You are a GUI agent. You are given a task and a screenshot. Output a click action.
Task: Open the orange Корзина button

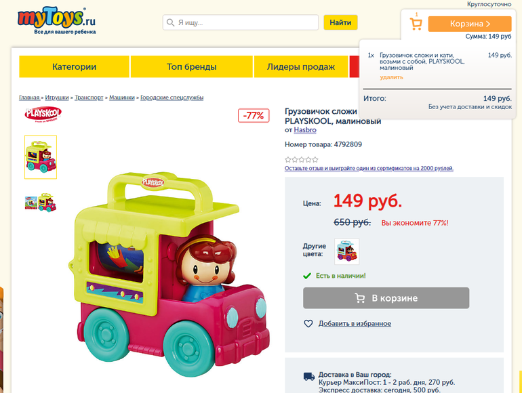[x=470, y=24]
